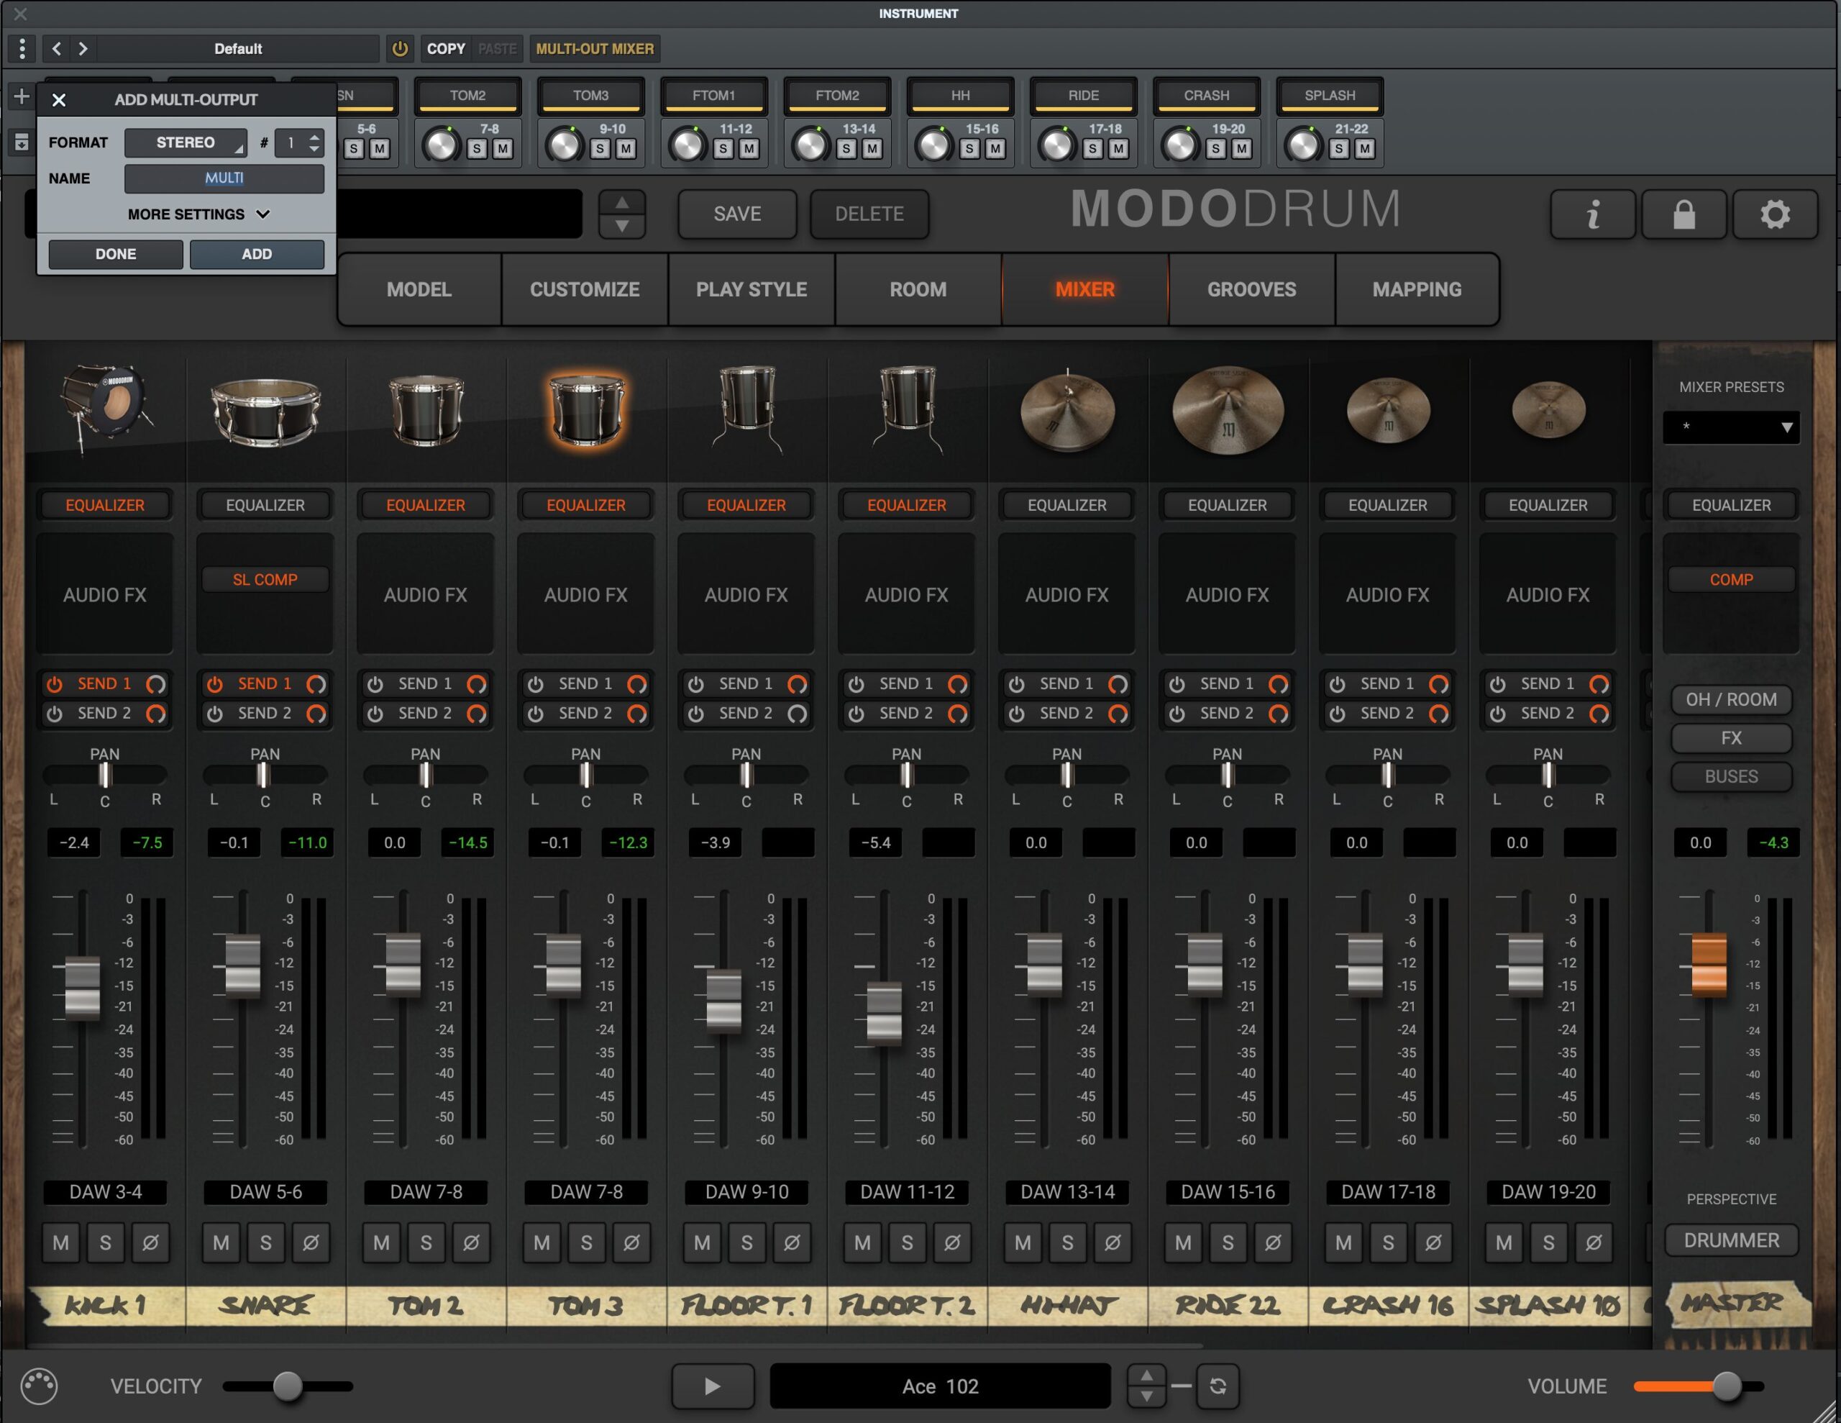Click the Volume slider handle
1841x1423 pixels.
1727,1386
